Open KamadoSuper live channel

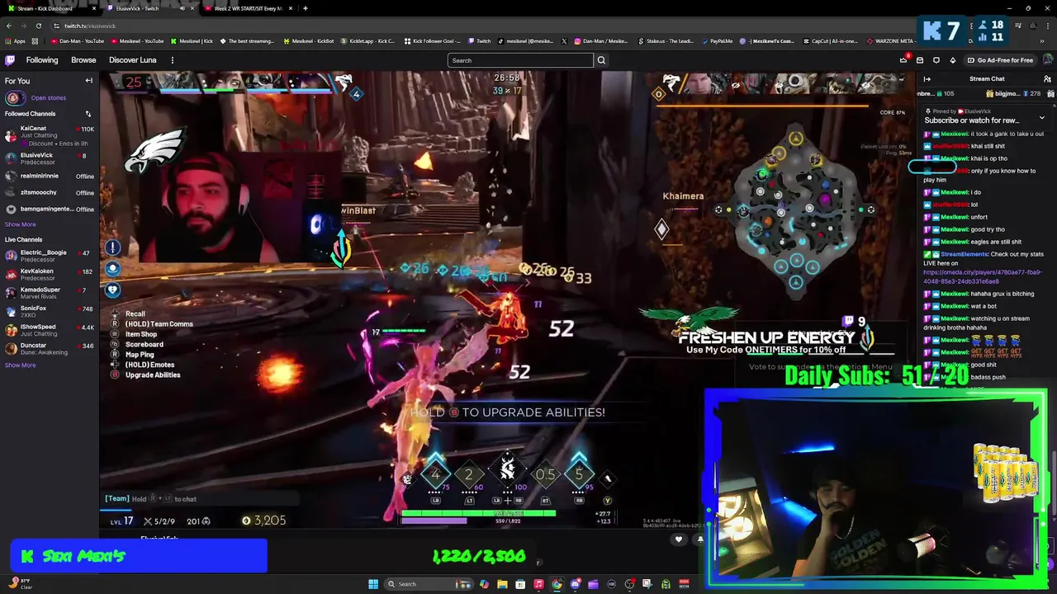[50, 293]
